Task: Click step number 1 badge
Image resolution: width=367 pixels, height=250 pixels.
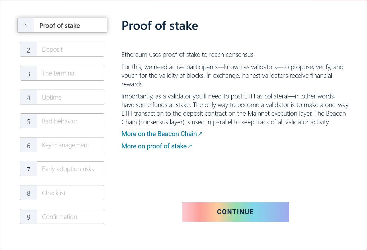Action: pos(26,26)
